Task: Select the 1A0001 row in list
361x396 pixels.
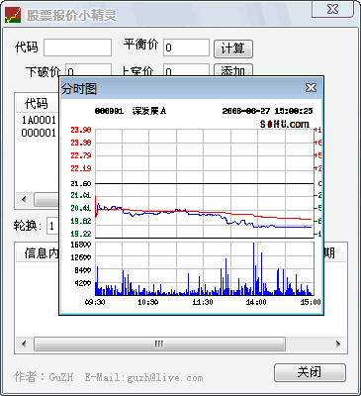Action: pos(39,120)
